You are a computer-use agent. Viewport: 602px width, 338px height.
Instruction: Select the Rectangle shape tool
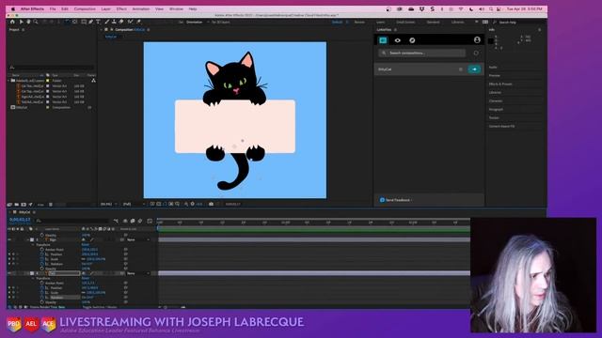tap(84, 22)
